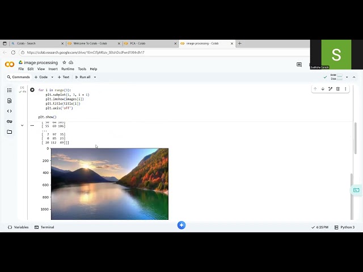Open output options three dots
The height and width of the screenshot is (272, 363).
[x=32, y=125]
